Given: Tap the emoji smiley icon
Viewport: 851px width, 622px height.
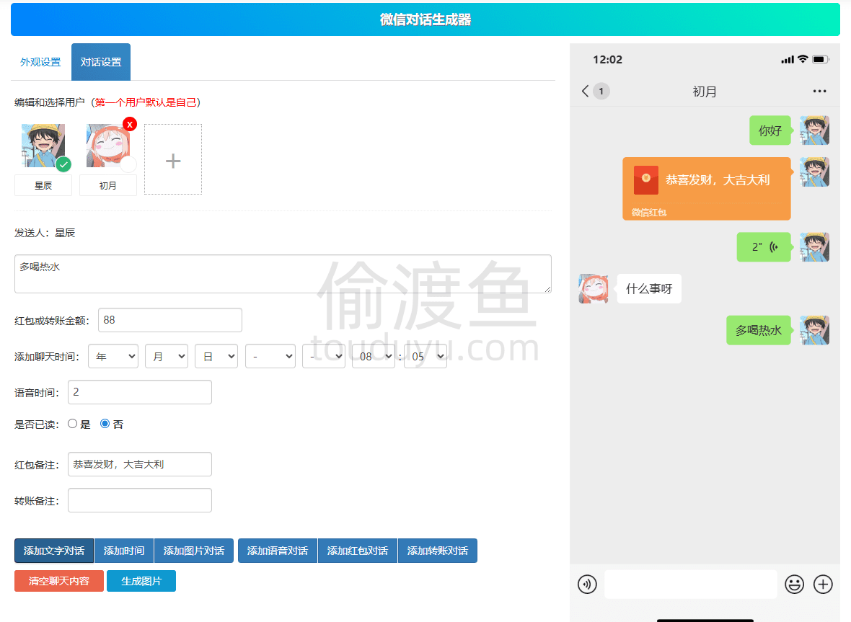Looking at the screenshot, I should [795, 584].
